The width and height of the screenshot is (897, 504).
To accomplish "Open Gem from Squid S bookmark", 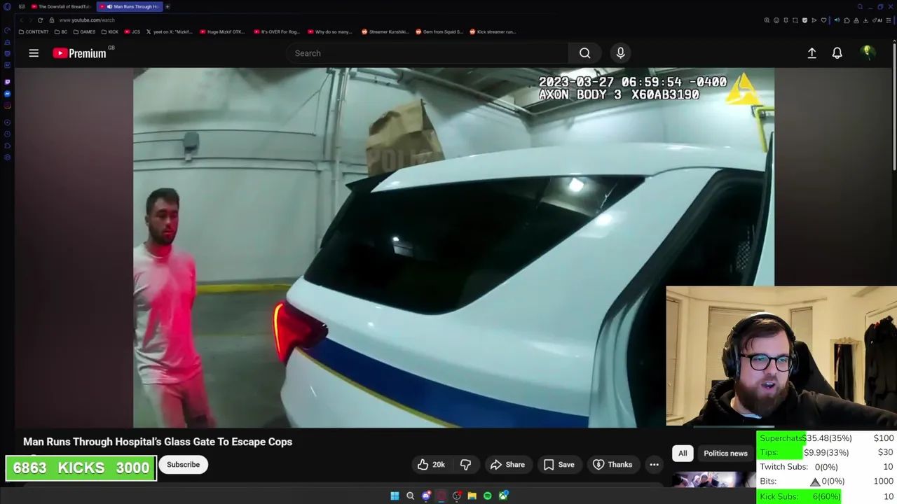I will tap(439, 31).
